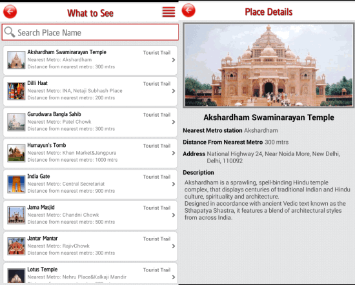Select the Gurudwara Bangla Sahib thumbnail
Viewport: 355px width, 285px height.
click(x=16, y=122)
